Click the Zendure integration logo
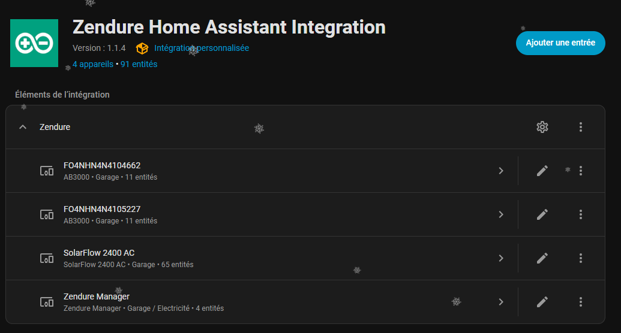 34,43
